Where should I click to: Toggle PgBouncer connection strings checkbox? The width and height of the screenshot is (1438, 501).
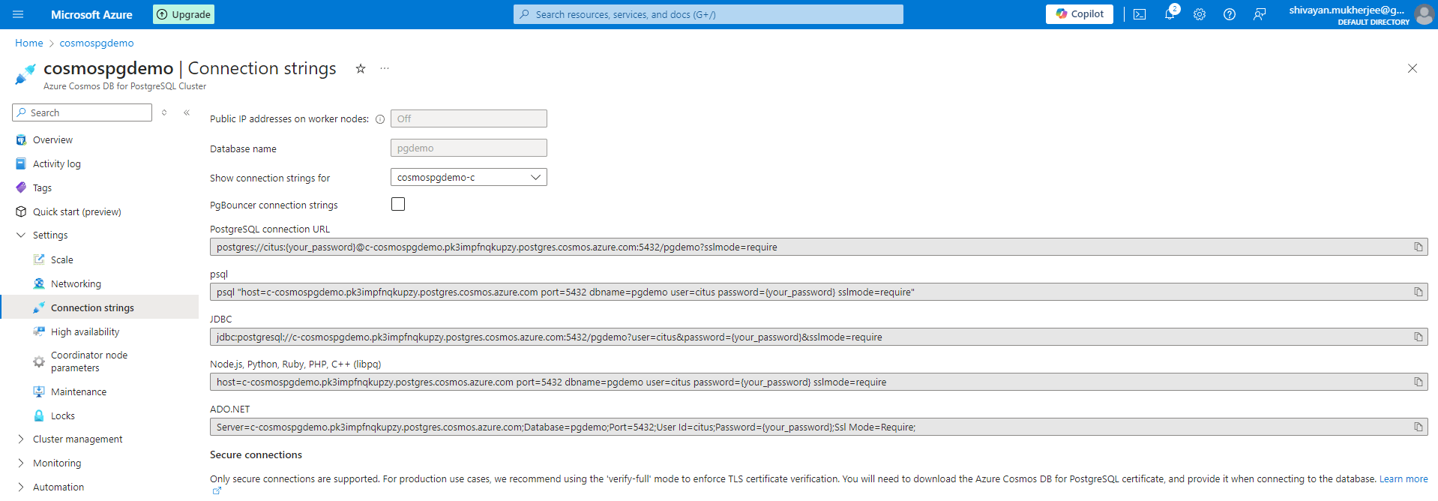click(398, 204)
